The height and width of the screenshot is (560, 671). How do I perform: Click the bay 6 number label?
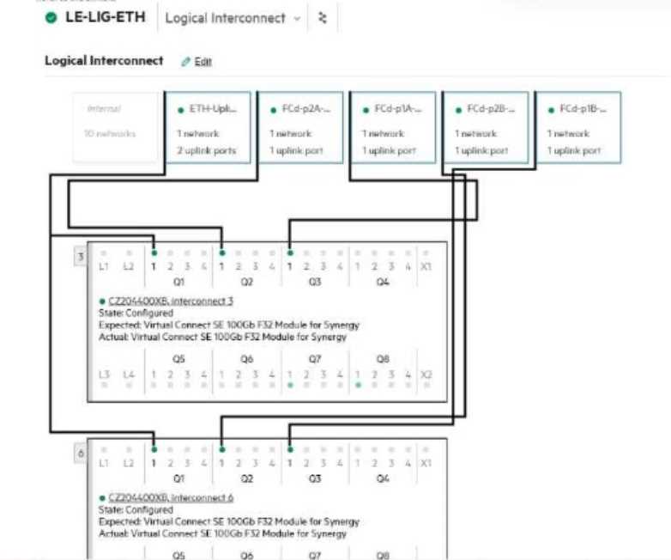click(x=80, y=453)
